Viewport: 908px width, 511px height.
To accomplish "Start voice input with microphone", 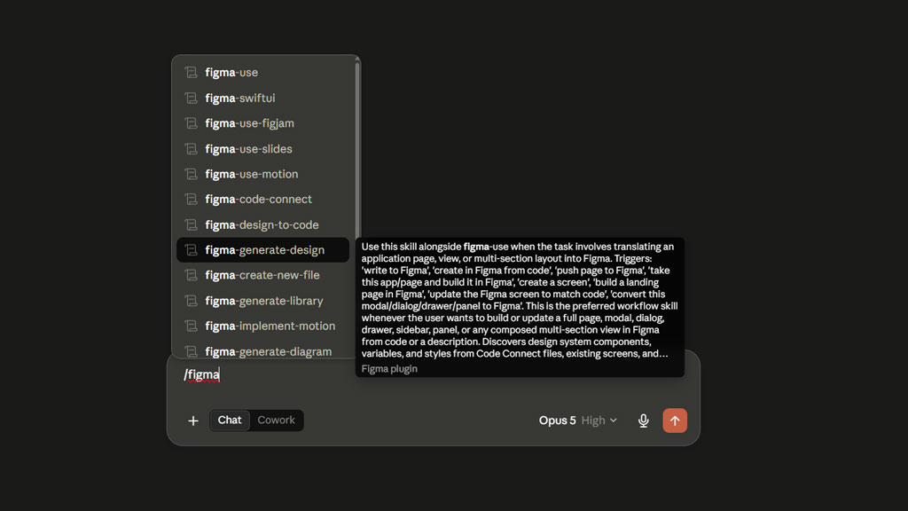I will tap(644, 421).
